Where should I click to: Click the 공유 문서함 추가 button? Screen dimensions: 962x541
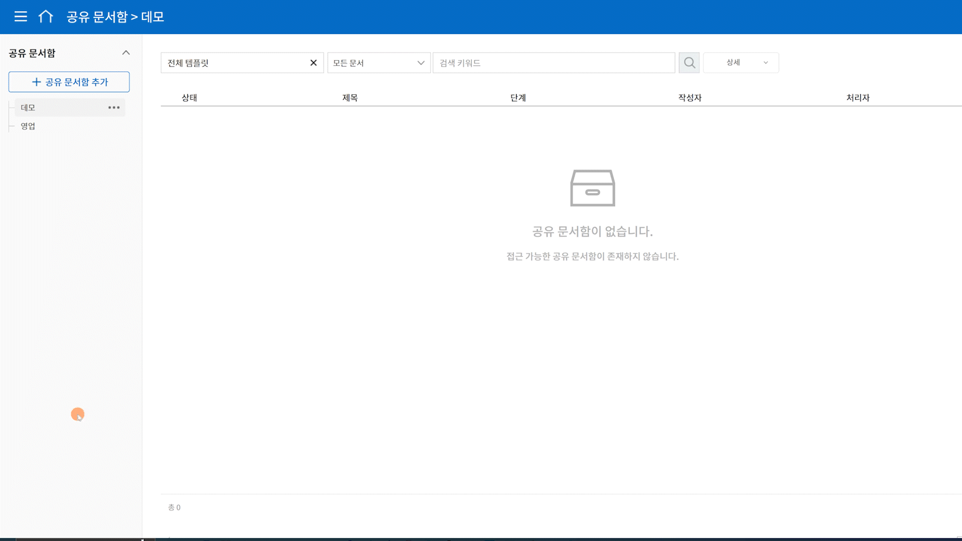tap(69, 82)
